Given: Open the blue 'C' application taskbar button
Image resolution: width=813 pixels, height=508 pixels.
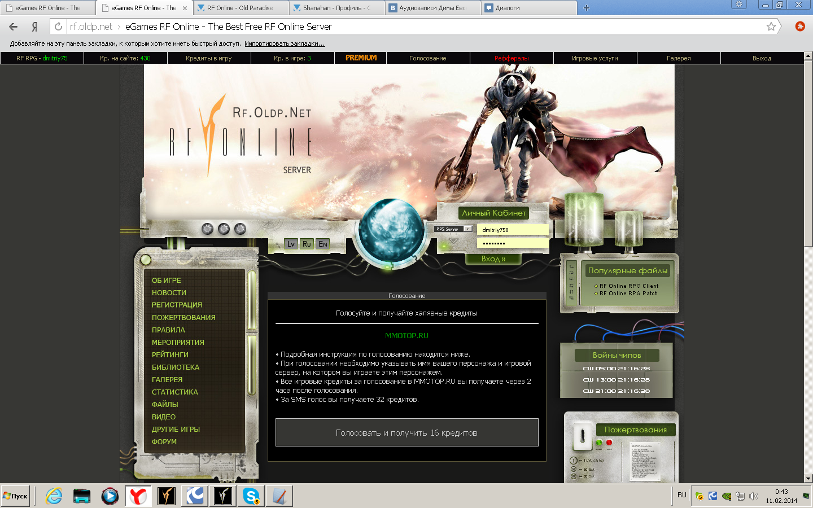Looking at the screenshot, I should tap(195, 496).
